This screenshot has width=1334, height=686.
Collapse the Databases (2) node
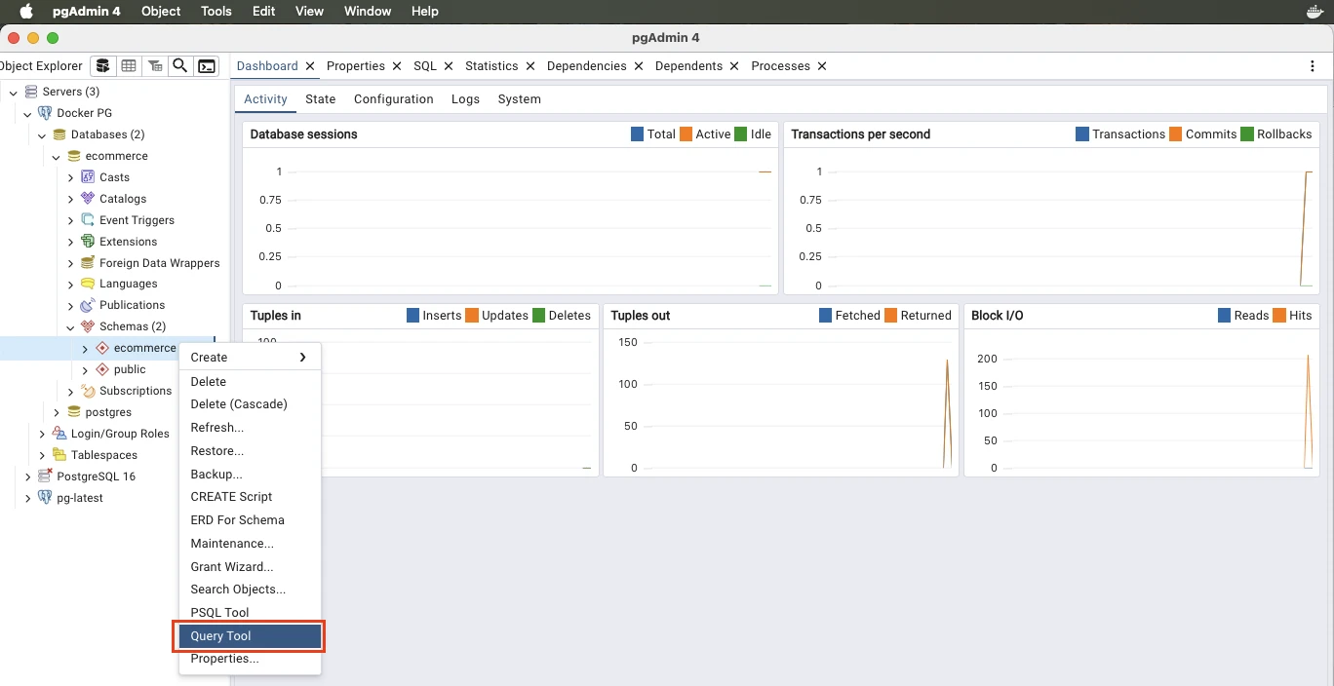(x=42, y=134)
